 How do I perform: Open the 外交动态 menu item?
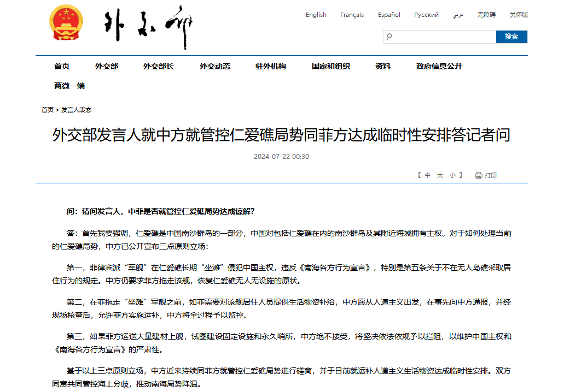pos(214,66)
